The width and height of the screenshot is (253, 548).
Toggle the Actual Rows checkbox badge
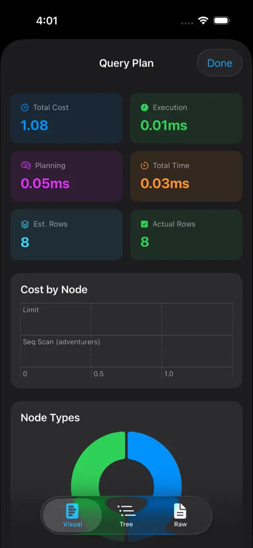(145, 224)
